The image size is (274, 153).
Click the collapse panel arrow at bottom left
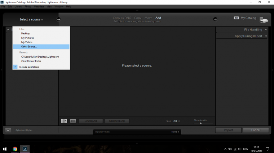8,130
